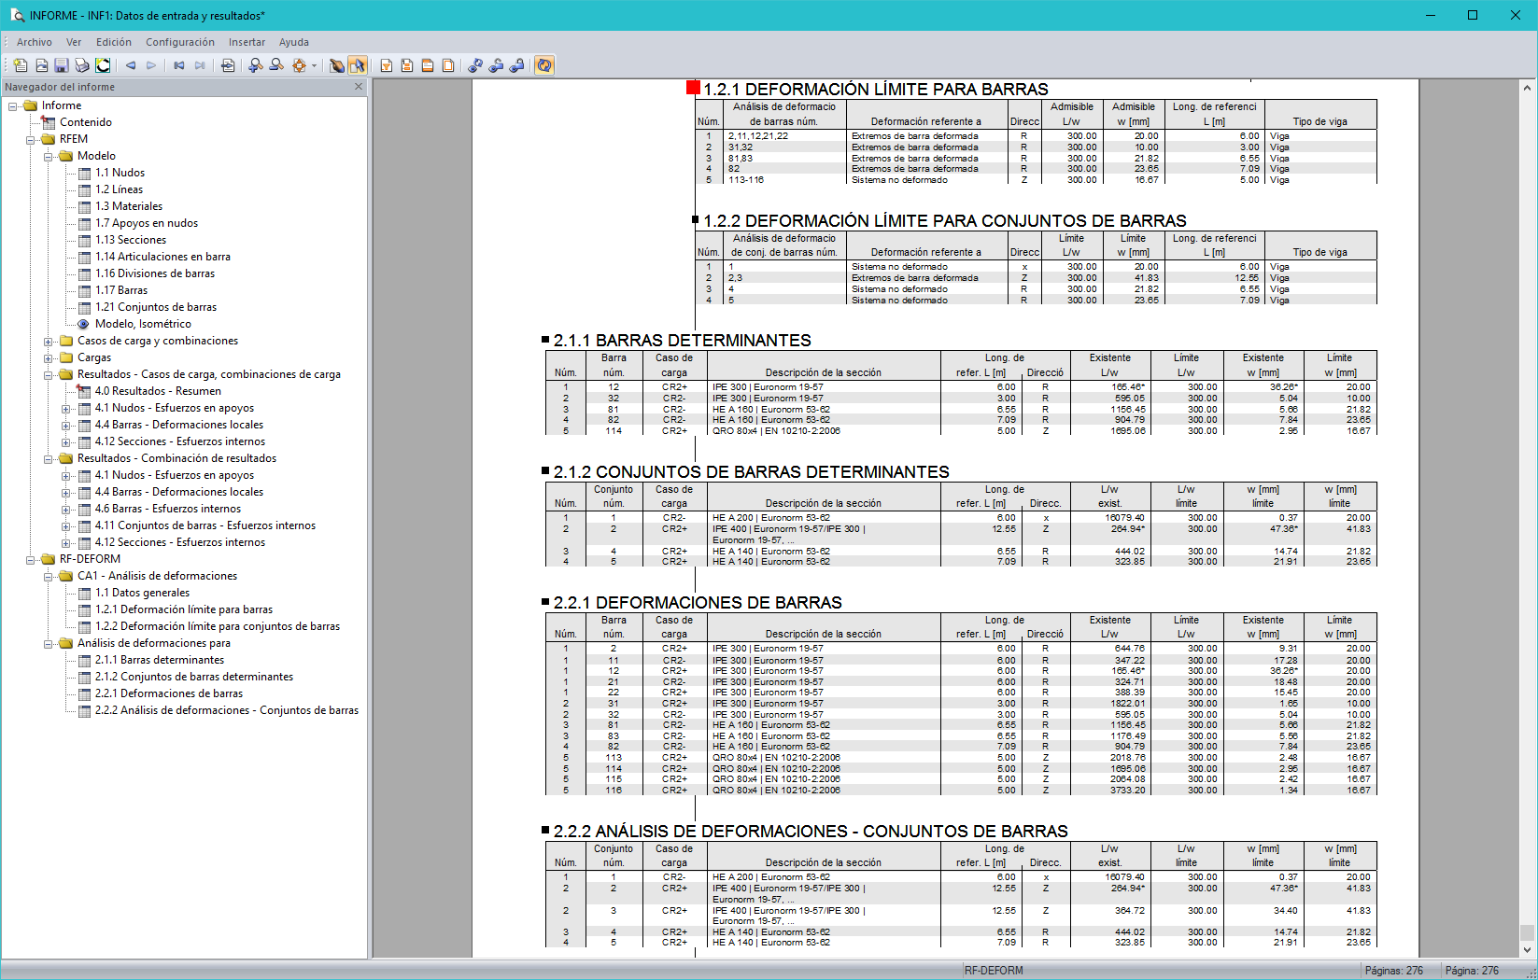Viewport: 1538px width, 980px height.
Task: Click the zoom out magnifier icon
Action: (x=276, y=65)
